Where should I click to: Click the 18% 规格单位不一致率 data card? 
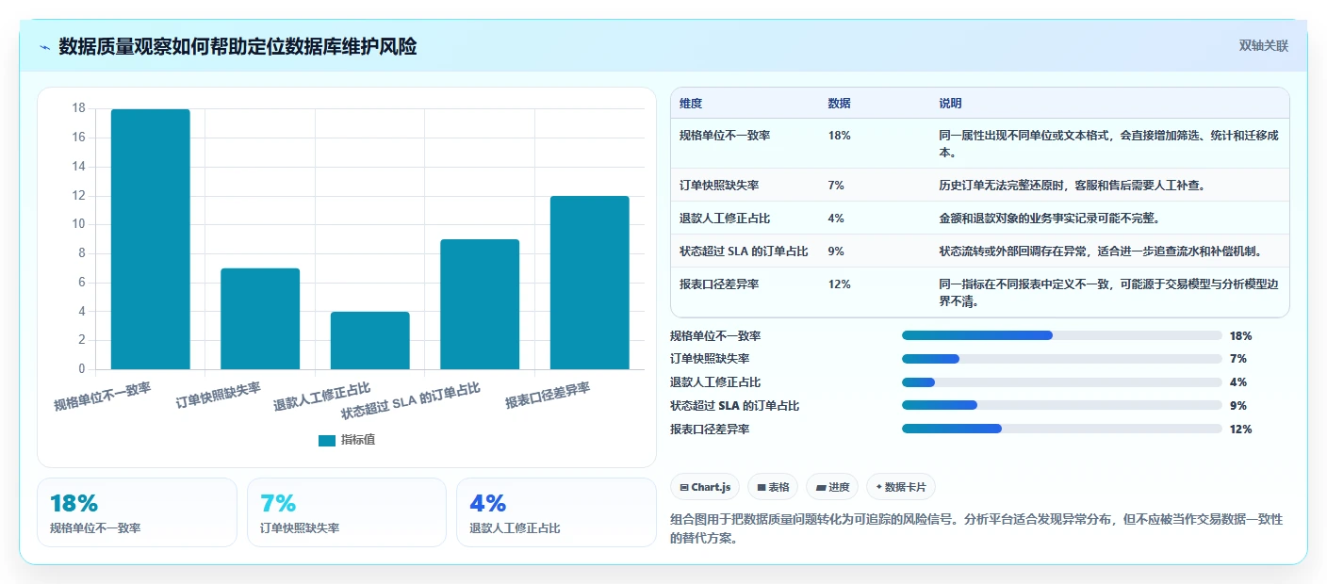tap(137, 512)
